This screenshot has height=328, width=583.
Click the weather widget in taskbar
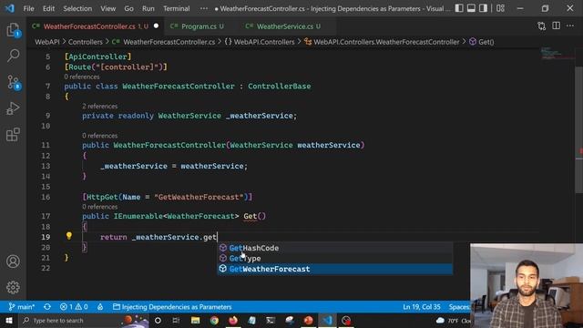pyautogui.click(x=453, y=320)
